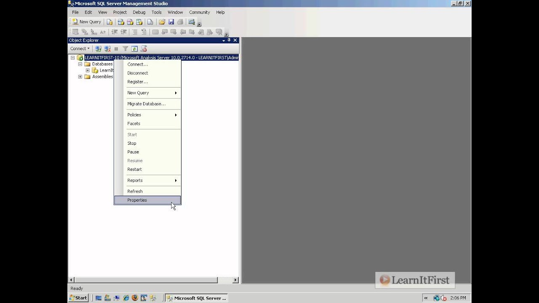Collapse the Databases folder node
539x303 pixels.
pos(80,64)
